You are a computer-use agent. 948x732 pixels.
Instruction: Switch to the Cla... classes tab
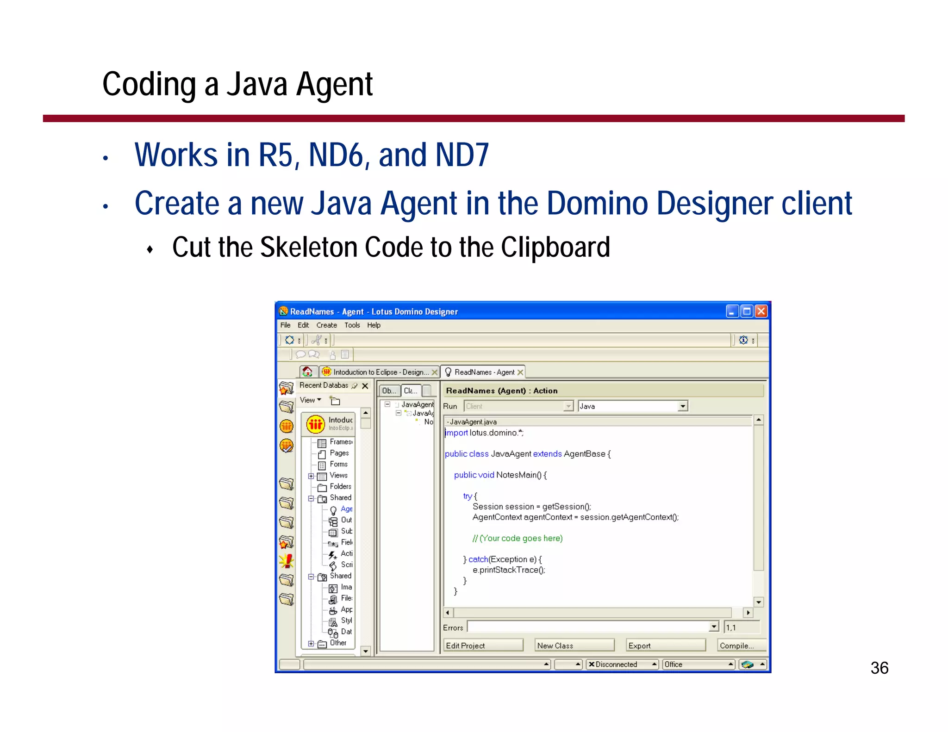click(411, 391)
